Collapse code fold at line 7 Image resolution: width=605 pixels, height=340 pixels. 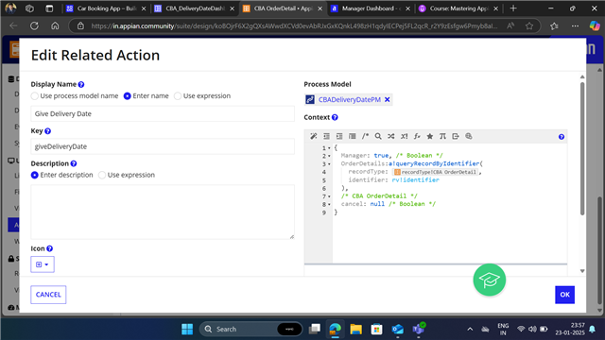(329, 196)
